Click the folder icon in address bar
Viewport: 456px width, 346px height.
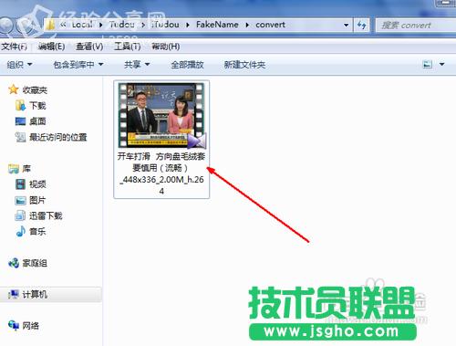(50, 25)
